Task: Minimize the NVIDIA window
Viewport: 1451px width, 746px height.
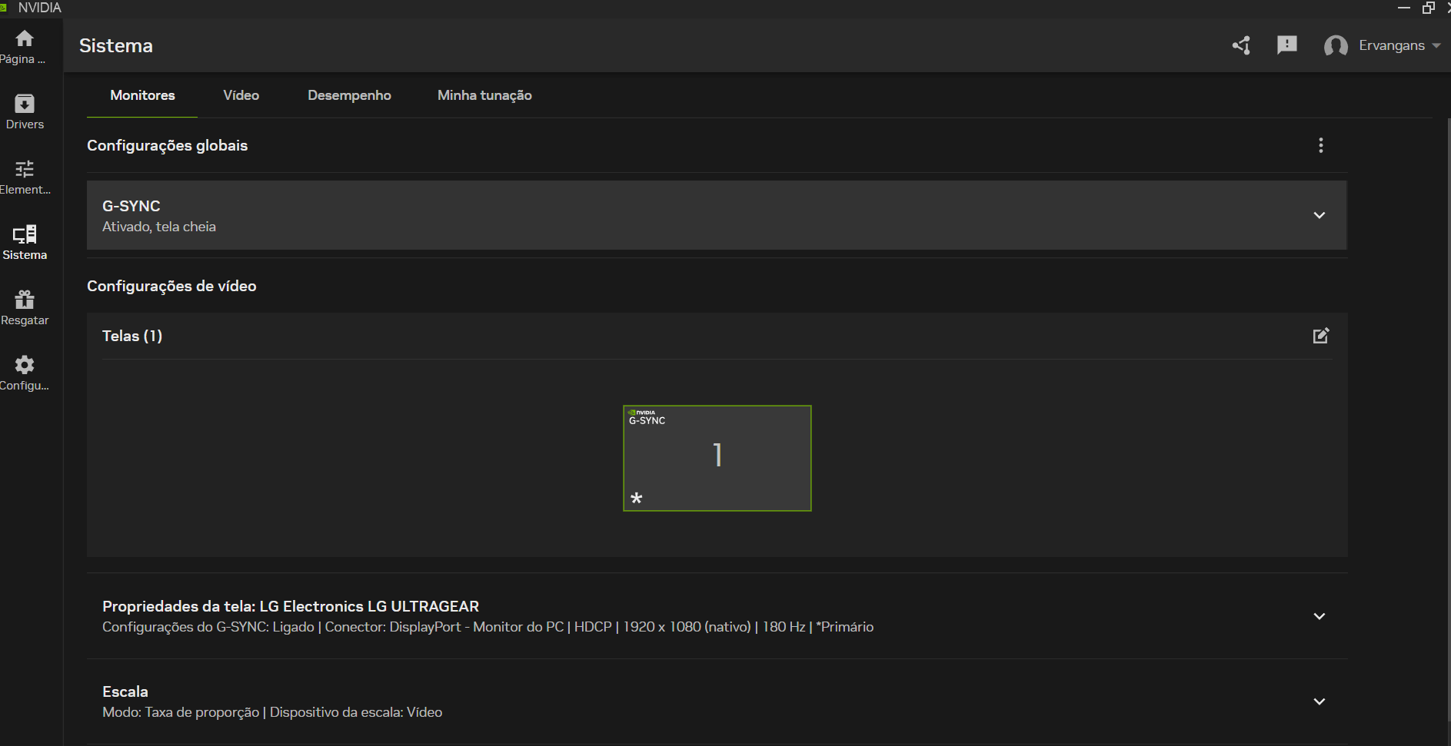Action: [x=1404, y=8]
